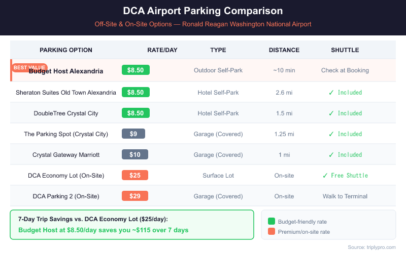Click the 7-Day Trip Savings box
This screenshot has height=253, width=406.
point(132,224)
